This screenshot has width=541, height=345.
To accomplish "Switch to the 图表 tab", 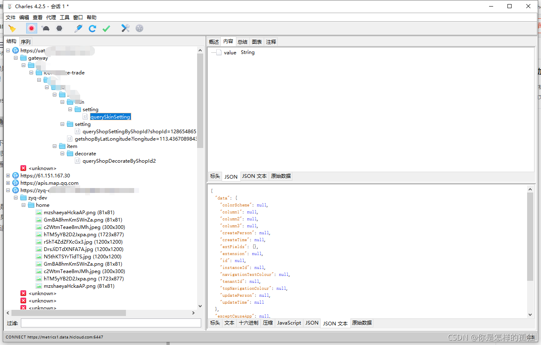I will [257, 42].
